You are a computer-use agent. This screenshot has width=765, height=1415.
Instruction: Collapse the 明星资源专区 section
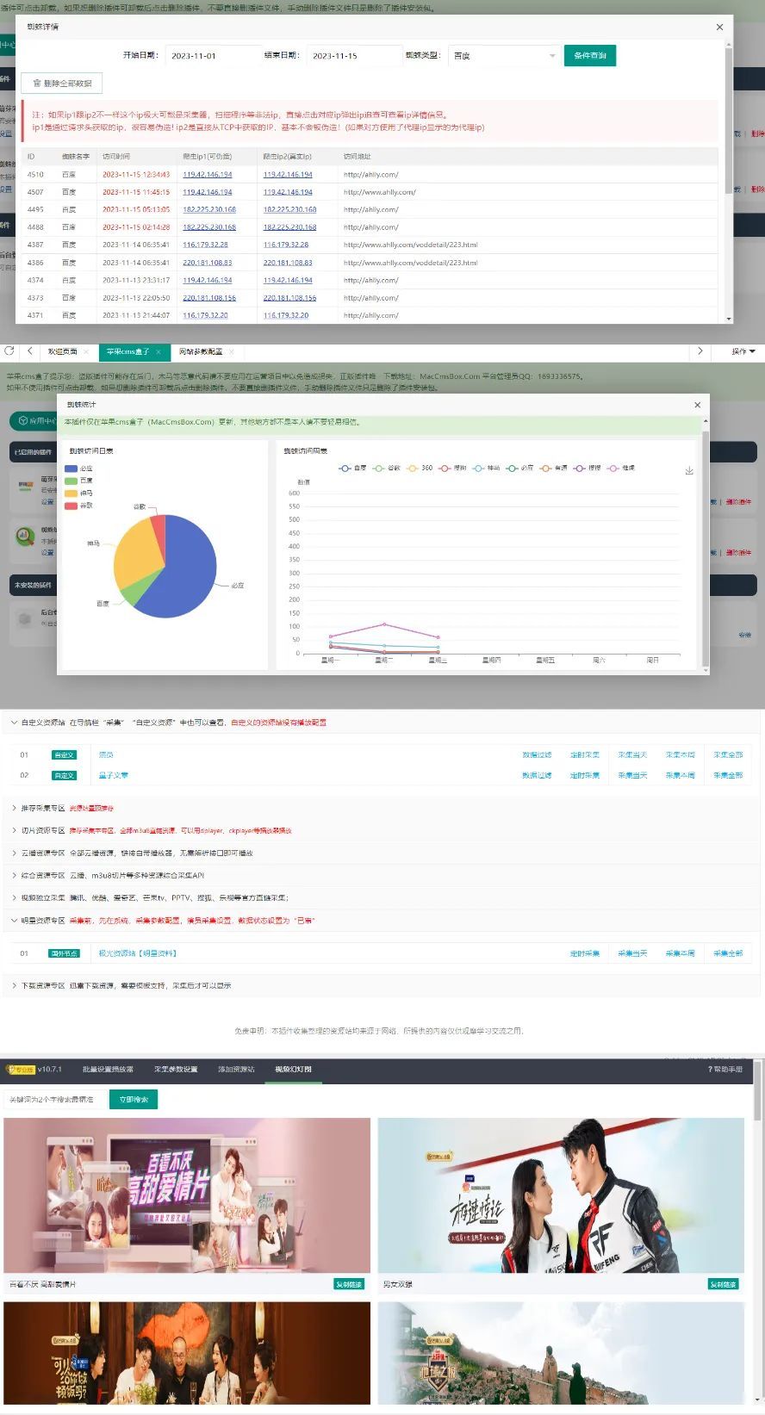pos(14,920)
